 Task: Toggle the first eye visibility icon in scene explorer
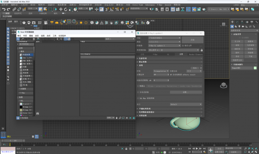[13, 31]
